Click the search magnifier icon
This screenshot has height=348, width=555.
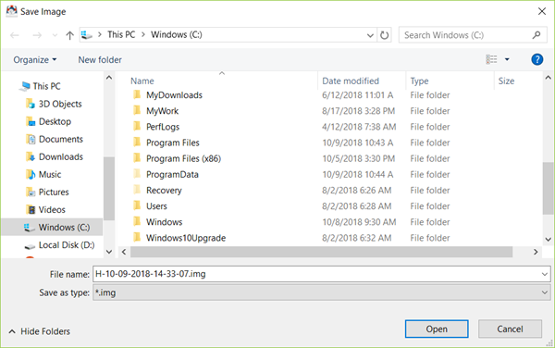pos(536,34)
